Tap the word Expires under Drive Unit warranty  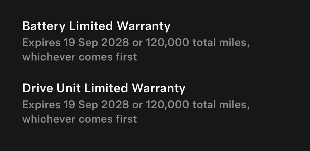(x=41, y=105)
